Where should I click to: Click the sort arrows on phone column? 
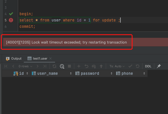click(144, 73)
